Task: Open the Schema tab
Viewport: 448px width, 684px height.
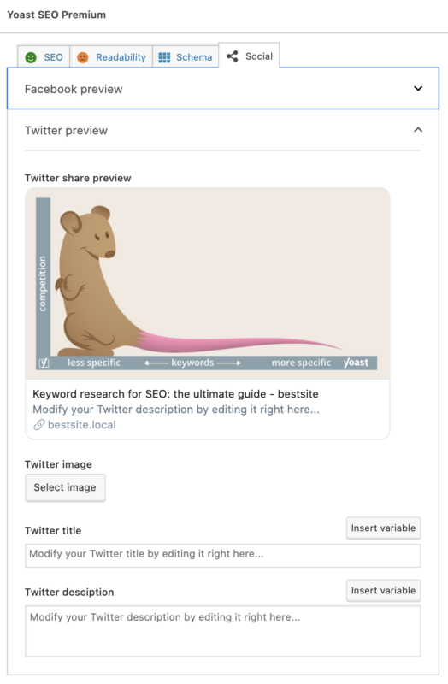Action: point(186,57)
